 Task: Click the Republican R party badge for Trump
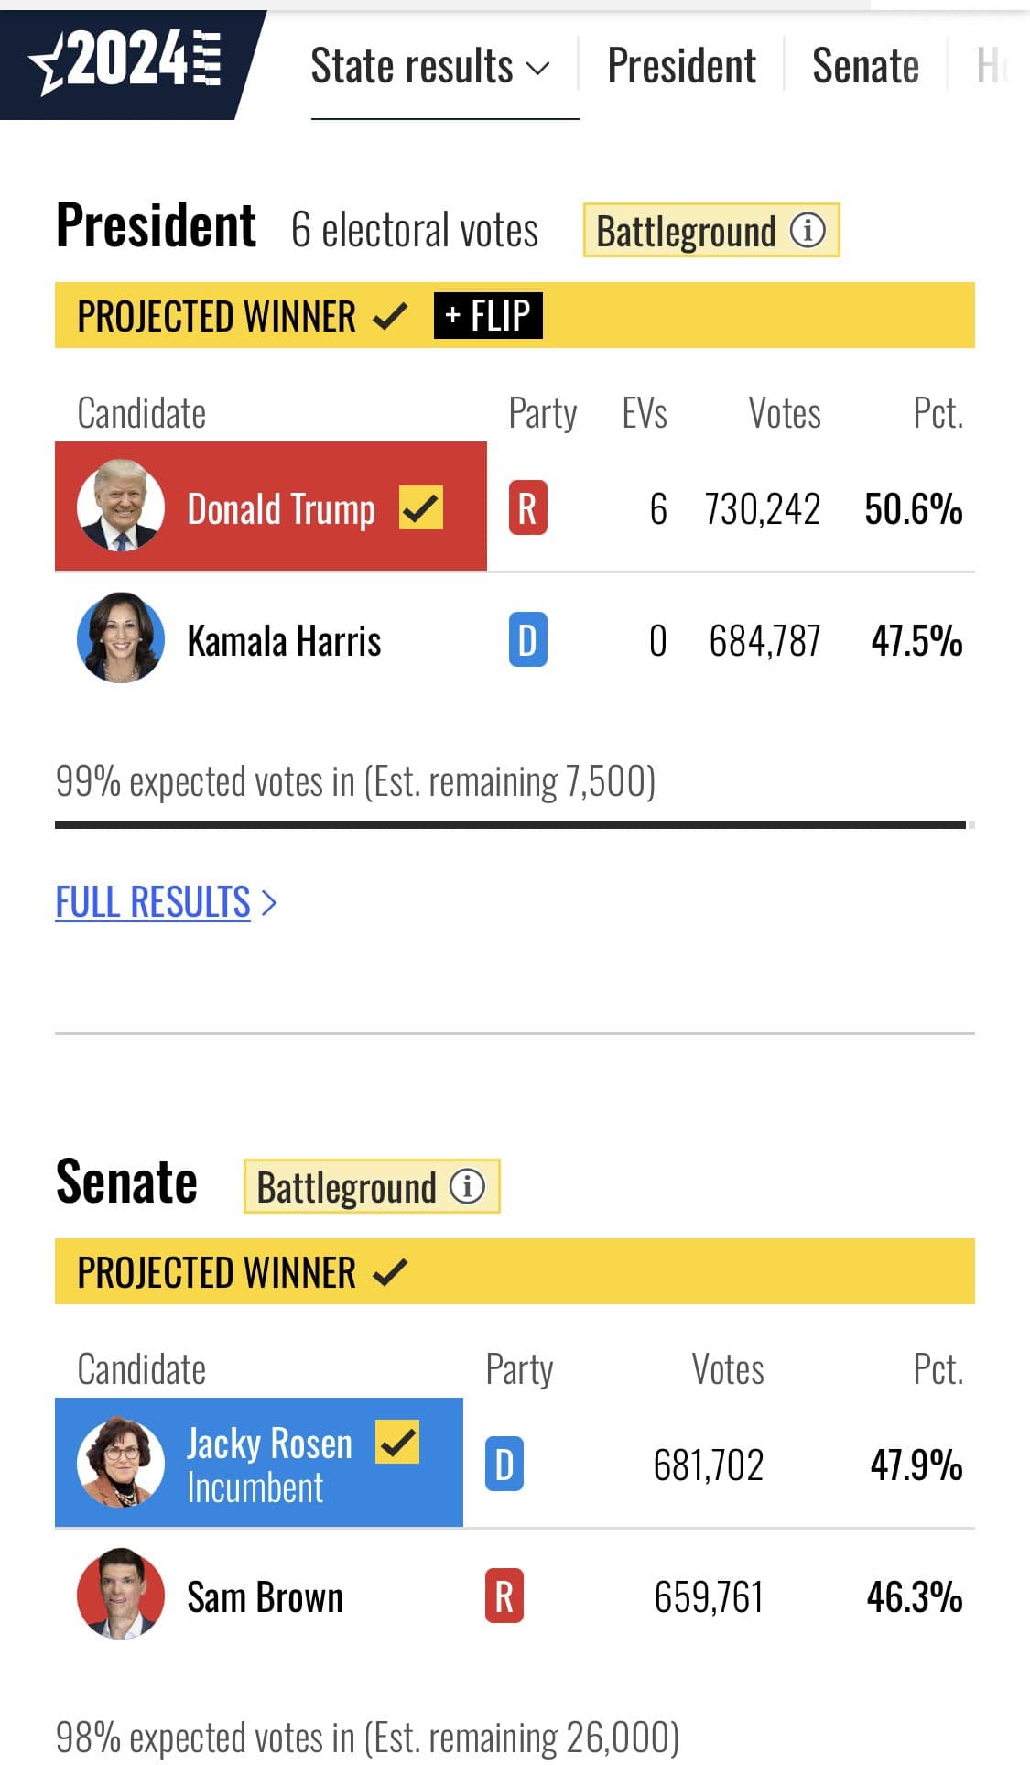(x=527, y=508)
